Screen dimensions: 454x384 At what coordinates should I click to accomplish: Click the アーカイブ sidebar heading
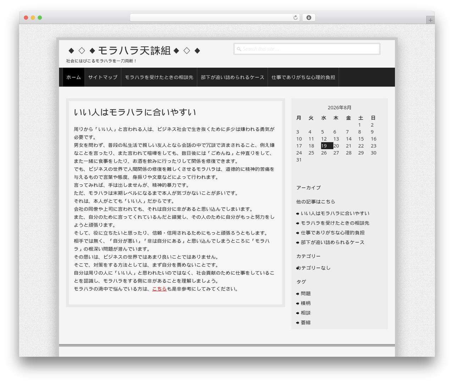coord(309,188)
